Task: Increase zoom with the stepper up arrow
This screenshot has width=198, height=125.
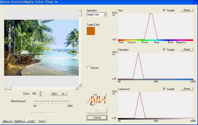Action: [x=40, y=92]
